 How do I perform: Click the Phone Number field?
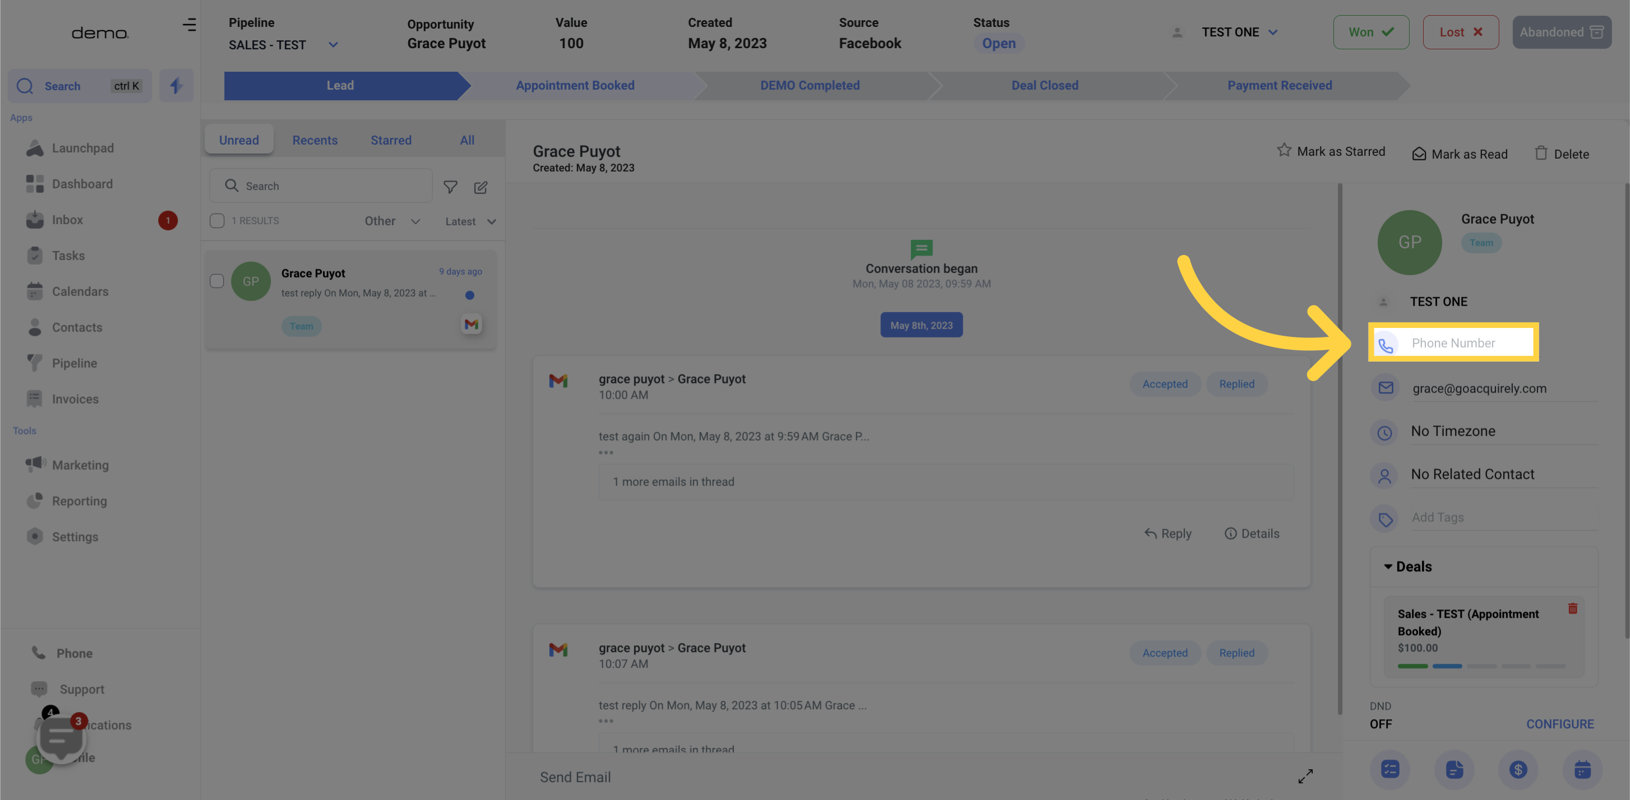(1453, 343)
